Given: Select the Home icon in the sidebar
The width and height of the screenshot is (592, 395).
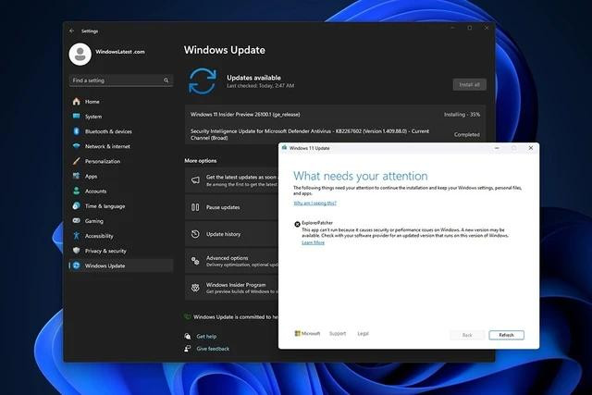Looking at the screenshot, I should 76,101.
